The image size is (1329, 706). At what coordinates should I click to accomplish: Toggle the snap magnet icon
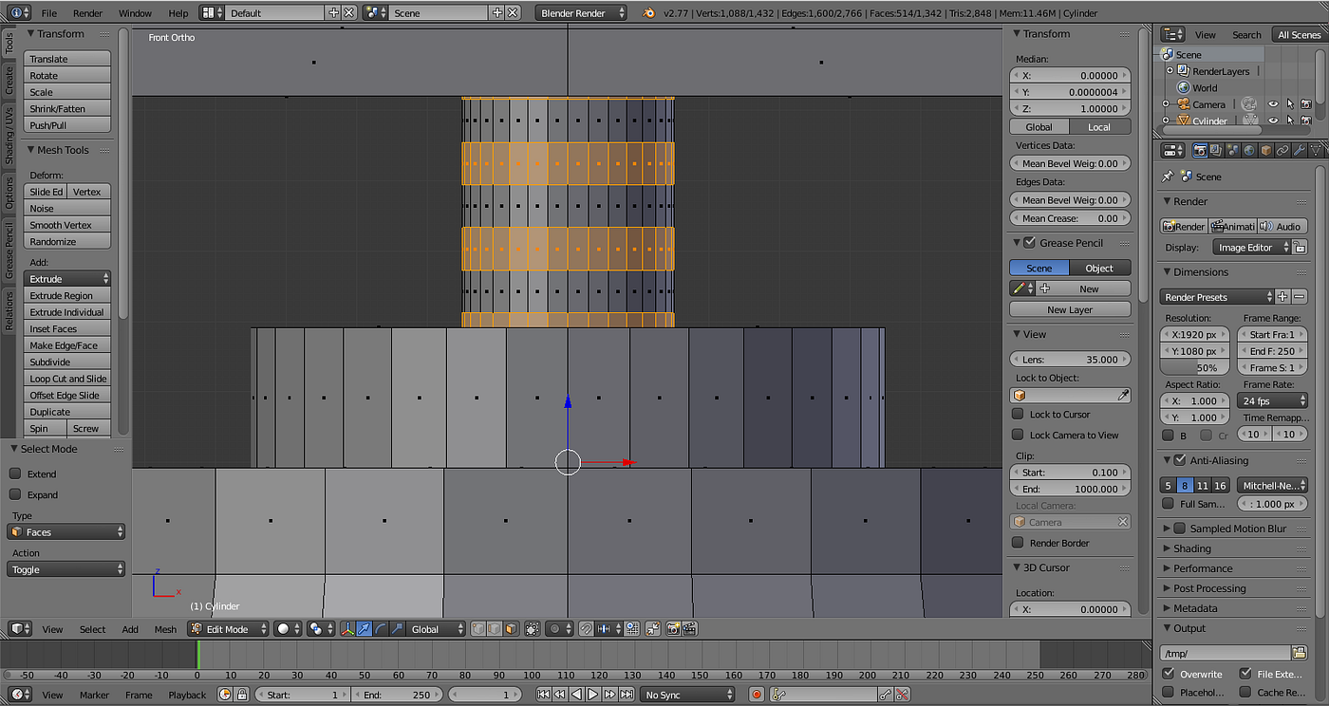[587, 629]
